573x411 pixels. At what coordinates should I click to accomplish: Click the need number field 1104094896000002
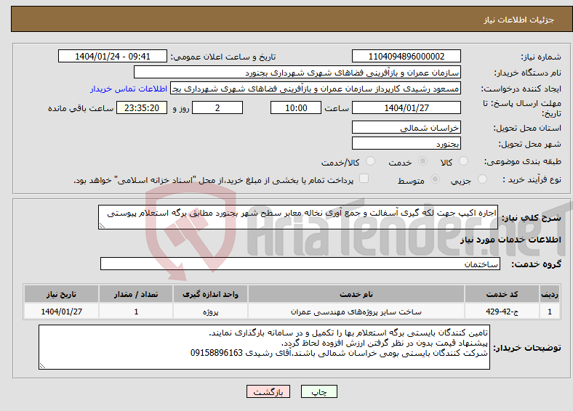click(406, 56)
